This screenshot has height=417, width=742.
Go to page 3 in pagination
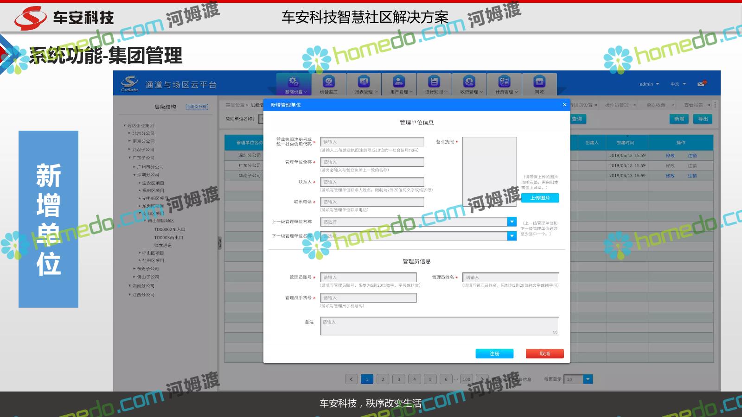pyautogui.click(x=399, y=379)
